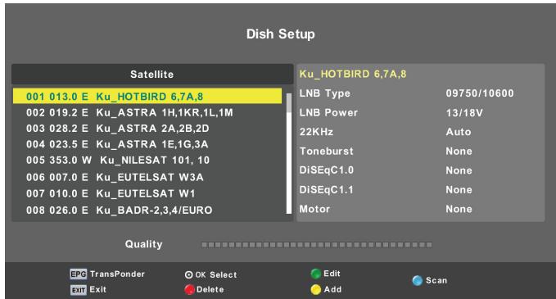Viewport: 556px width, 299px height.
Task: Select satellite 007 Ku_EUTELSAT W1
Action: click(147, 193)
